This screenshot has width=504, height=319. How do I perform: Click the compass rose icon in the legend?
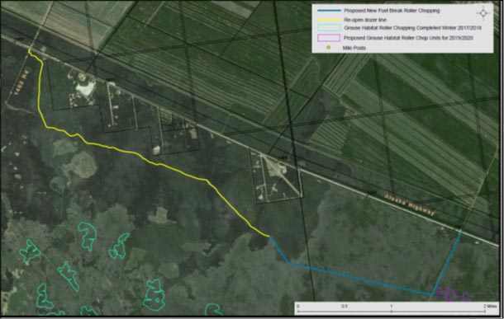click(x=483, y=13)
